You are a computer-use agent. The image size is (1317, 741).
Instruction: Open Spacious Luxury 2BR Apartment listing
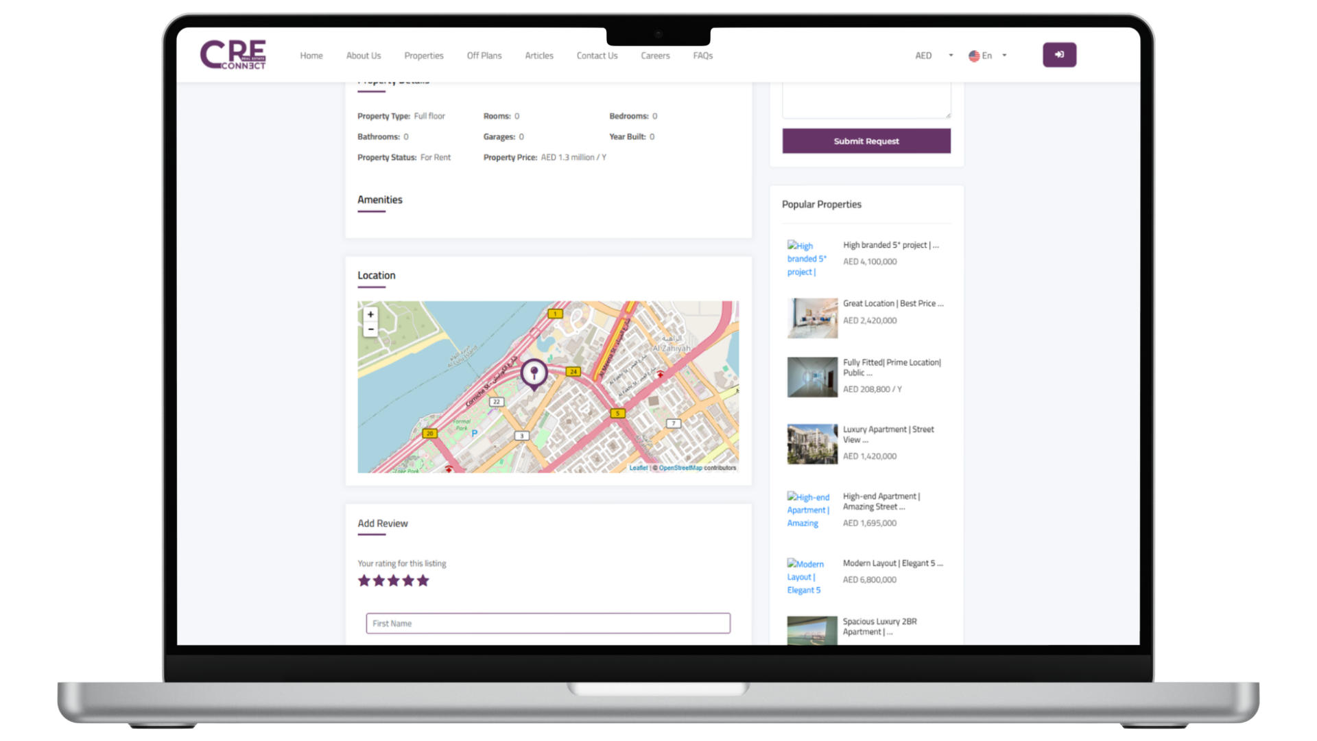[x=880, y=626]
